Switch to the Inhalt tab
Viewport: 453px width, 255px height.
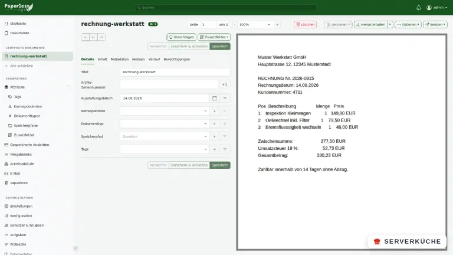pyautogui.click(x=102, y=59)
